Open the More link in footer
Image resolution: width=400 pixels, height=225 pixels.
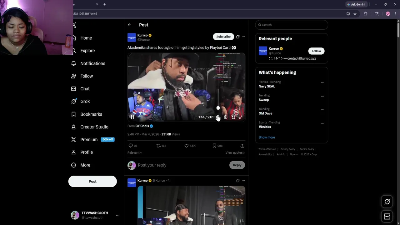pyautogui.click(x=293, y=154)
